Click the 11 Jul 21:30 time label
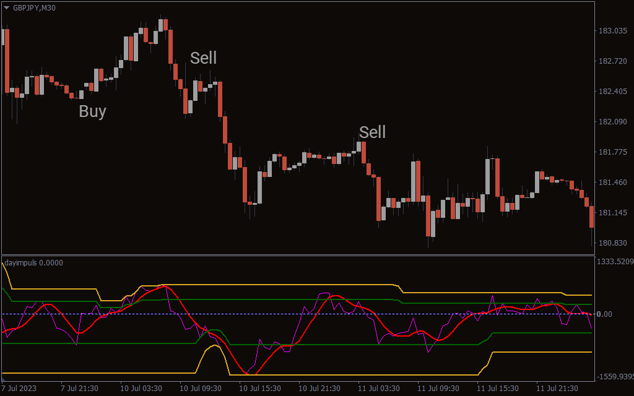 [557, 389]
